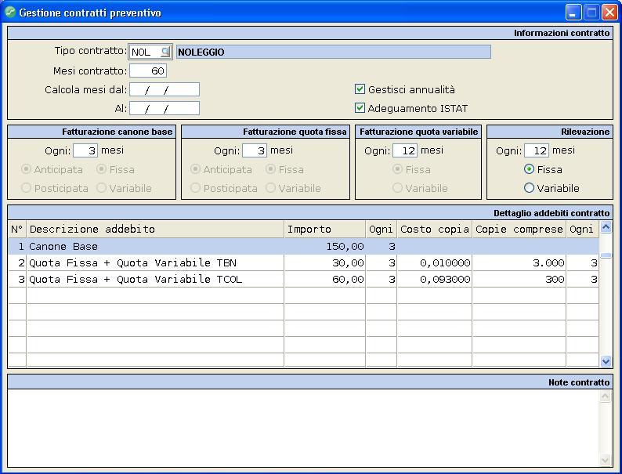Image resolution: width=622 pixels, height=474 pixels.
Task: Click Ogni months field in canone base
Action: point(85,150)
